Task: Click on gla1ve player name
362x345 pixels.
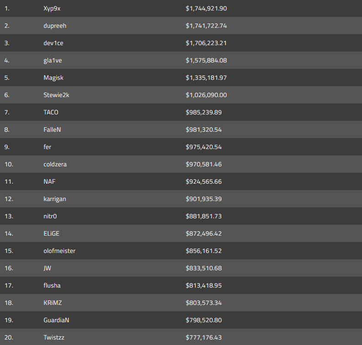Action: point(53,61)
